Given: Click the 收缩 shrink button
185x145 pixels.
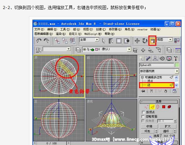Looking at the screenshot, I should click(x=149, y=126).
